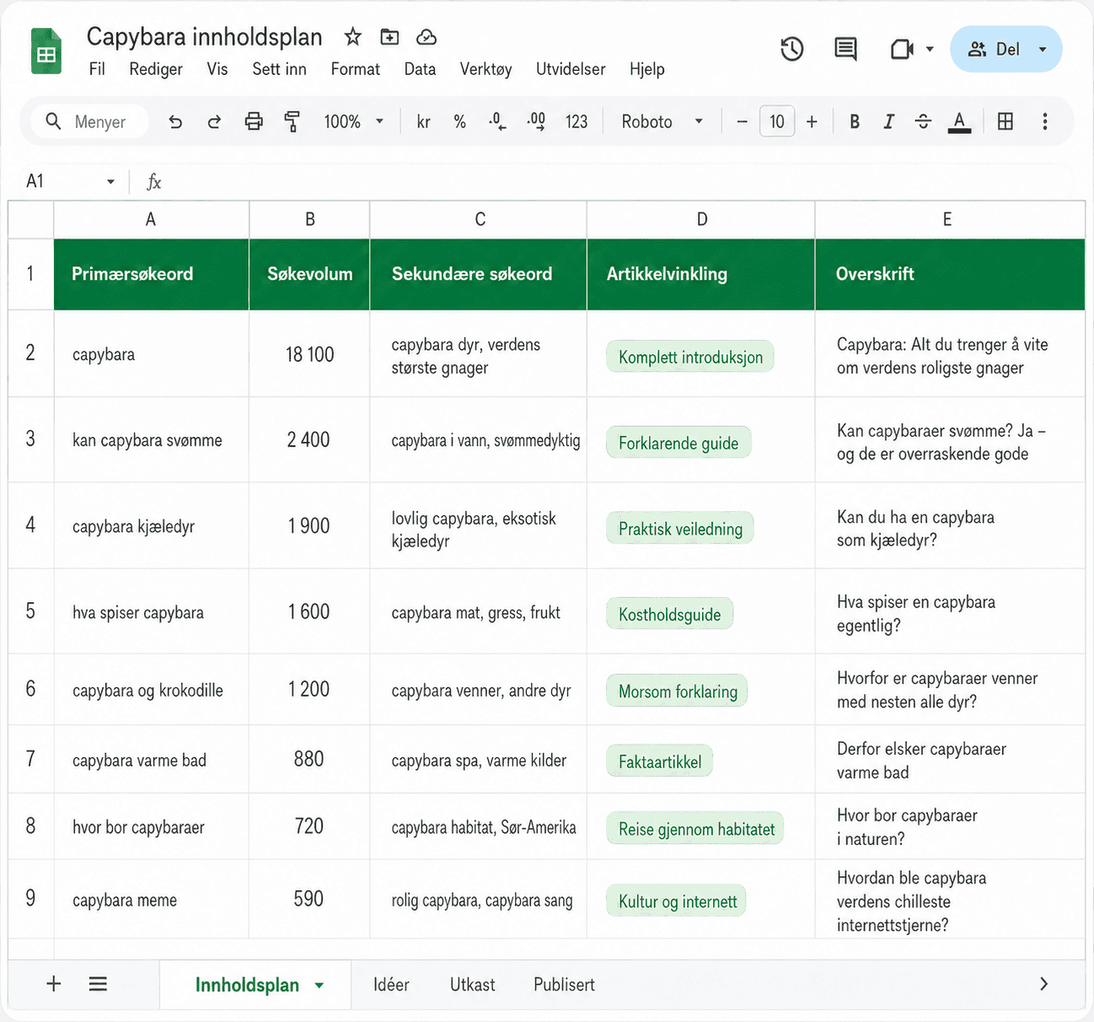1094x1022 pixels.
Task: Toggle italic formatting
Action: (888, 121)
